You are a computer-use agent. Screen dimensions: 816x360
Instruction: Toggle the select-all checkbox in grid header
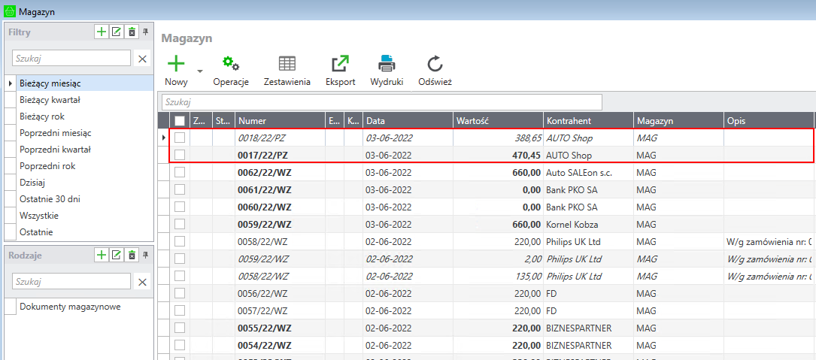point(180,121)
